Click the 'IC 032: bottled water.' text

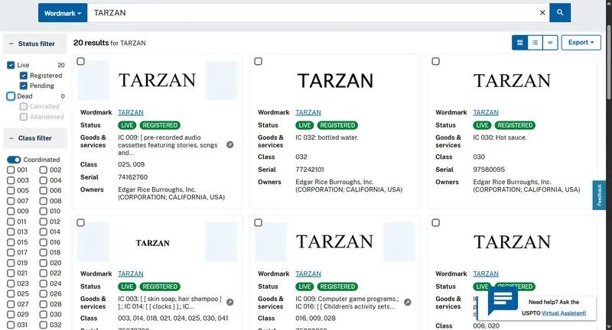[327, 137]
